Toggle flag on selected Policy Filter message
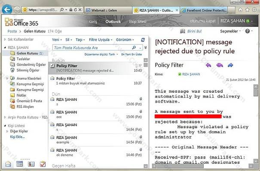 coord(140,66)
